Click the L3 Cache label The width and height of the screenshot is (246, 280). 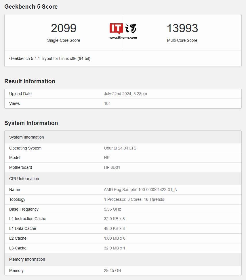(x=18, y=248)
